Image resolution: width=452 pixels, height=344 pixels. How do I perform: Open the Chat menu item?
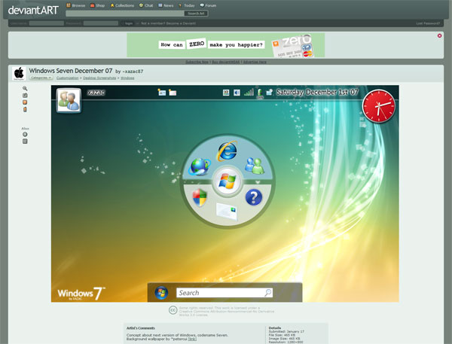click(x=146, y=5)
